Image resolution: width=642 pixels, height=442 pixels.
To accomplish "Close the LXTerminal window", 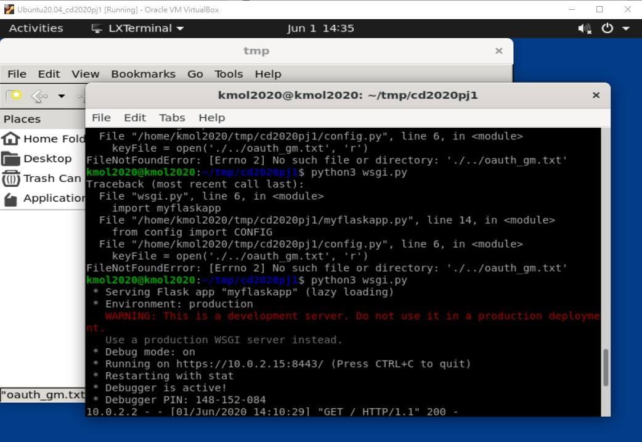I will (596, 96).
